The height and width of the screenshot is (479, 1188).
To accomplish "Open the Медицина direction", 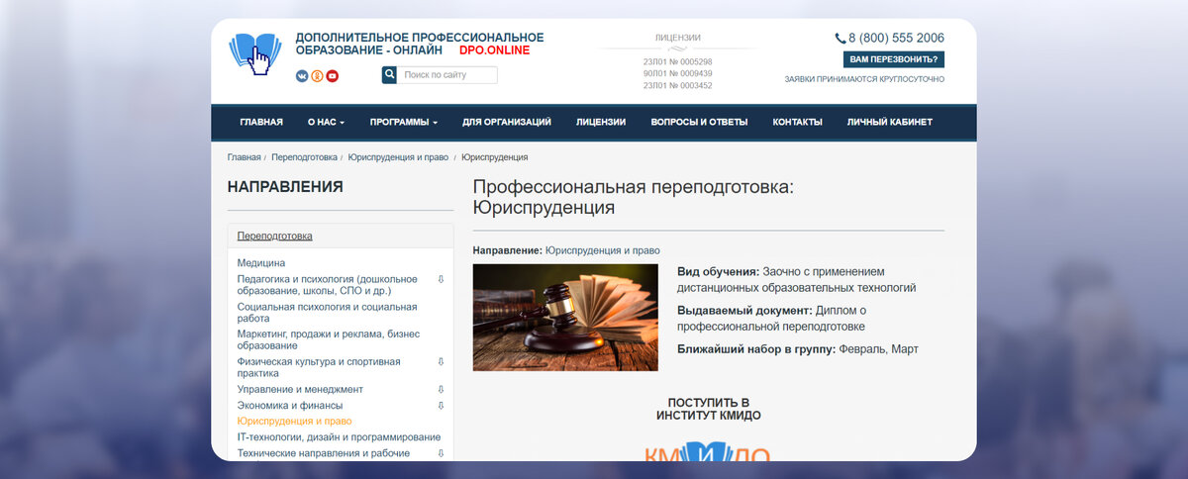I will pyautogui.click(x=261, y=263).
